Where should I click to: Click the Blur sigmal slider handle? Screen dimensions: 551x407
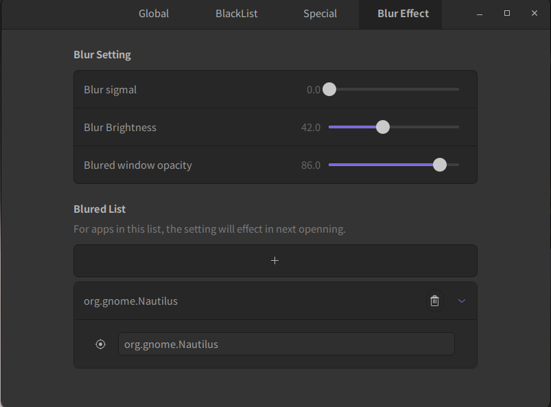coord(329,89)
